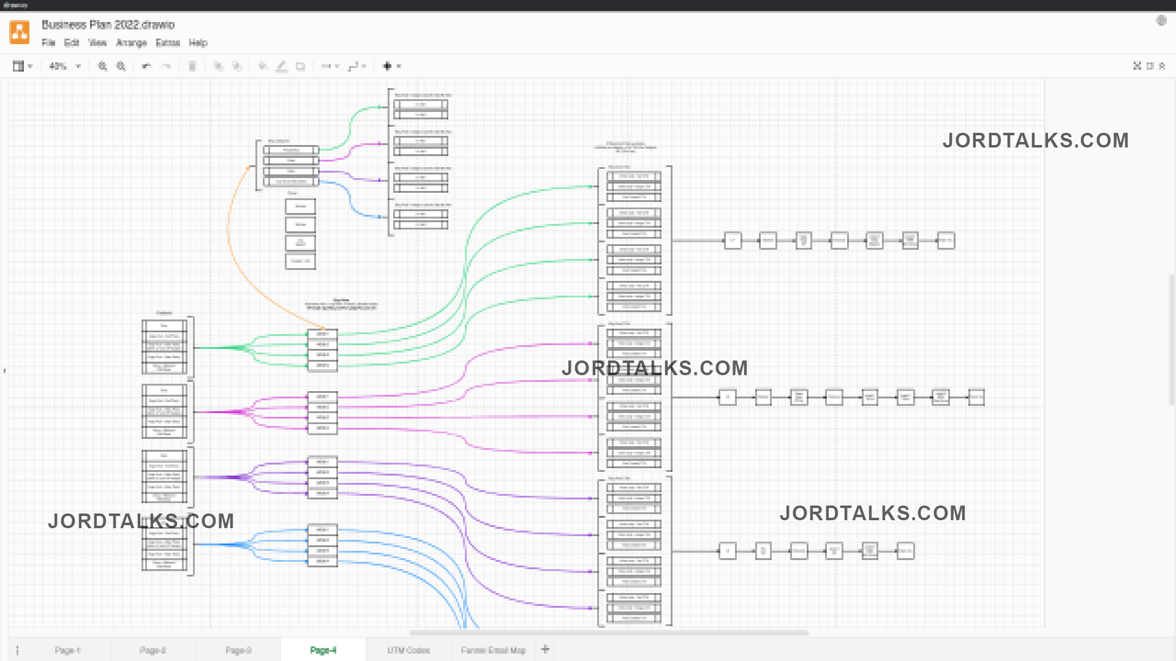
Task: Click the Redo arrow icon
Action: [166, 66]
